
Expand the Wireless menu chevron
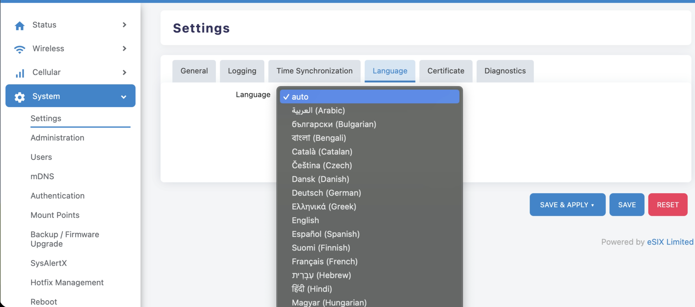pos(124,49)
